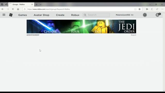165x93 pixels.
Task: Select the Groups - Roblox tab
Action: click(21, 4)
